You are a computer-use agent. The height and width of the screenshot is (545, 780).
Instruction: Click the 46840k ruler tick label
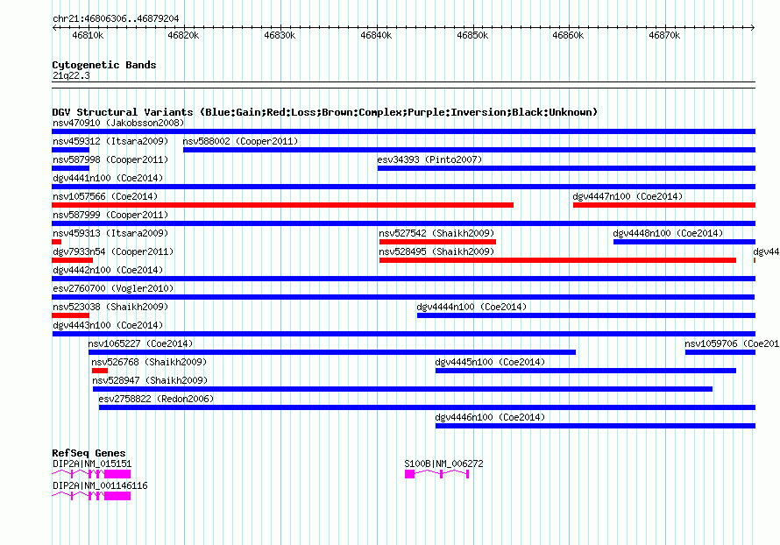click(376, 35)
